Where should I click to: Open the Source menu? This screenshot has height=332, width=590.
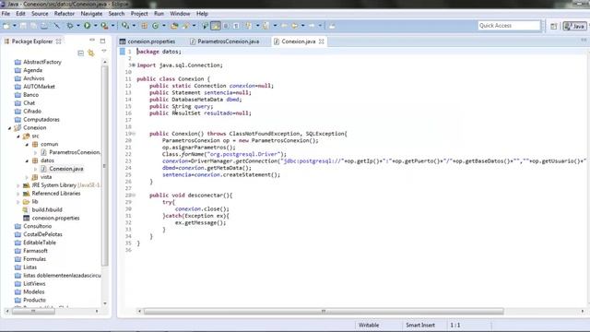[40, 14]
